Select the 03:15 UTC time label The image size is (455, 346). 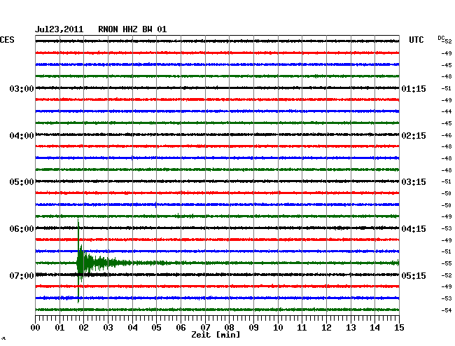(414, 182)
